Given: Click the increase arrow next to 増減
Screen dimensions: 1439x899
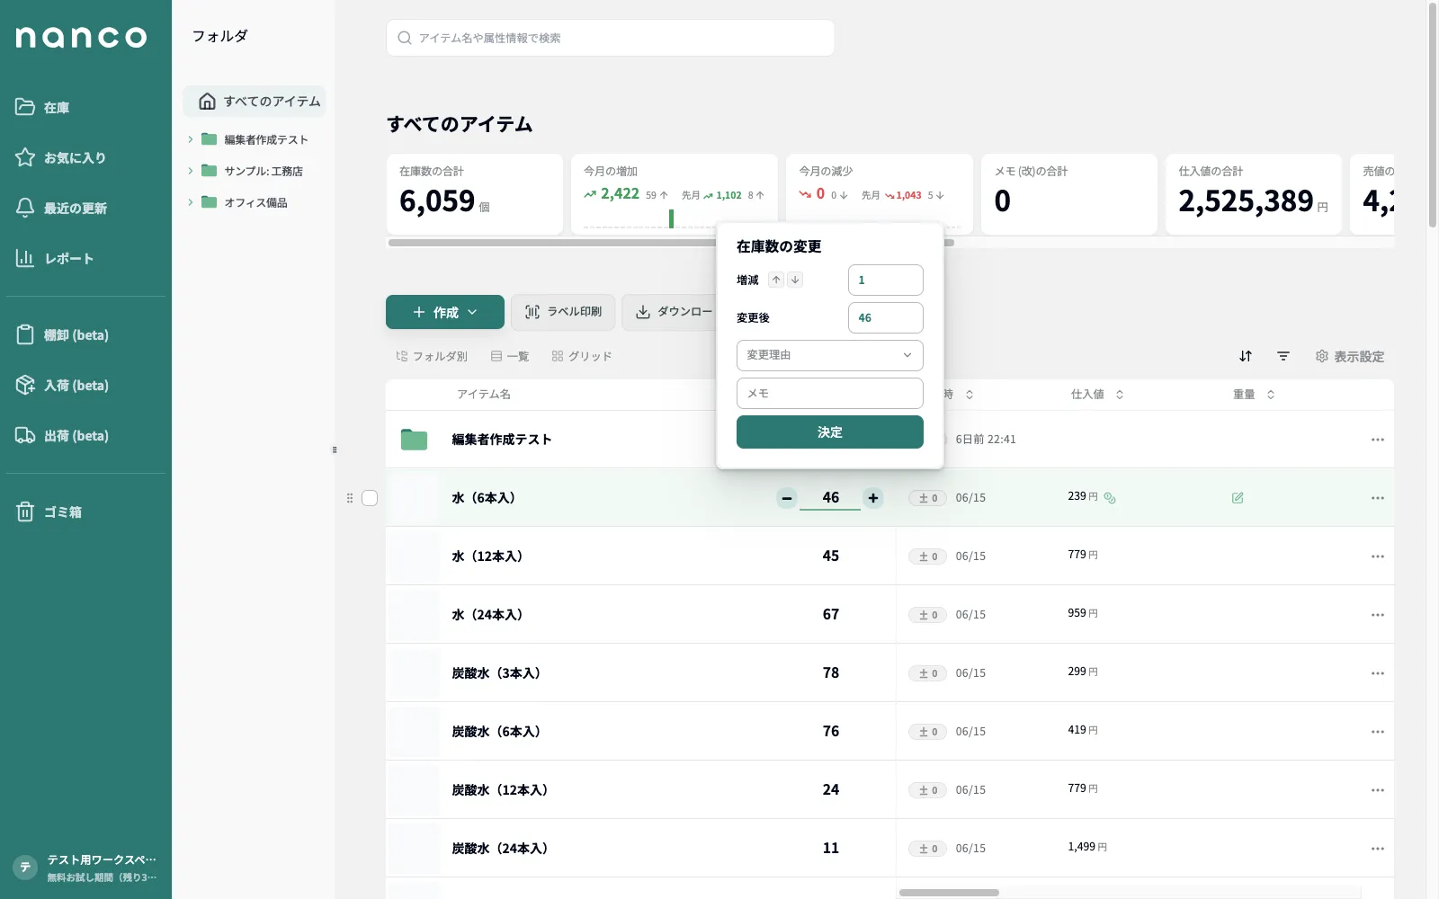Looking at the screenshot, I should [x=776, y=280].
